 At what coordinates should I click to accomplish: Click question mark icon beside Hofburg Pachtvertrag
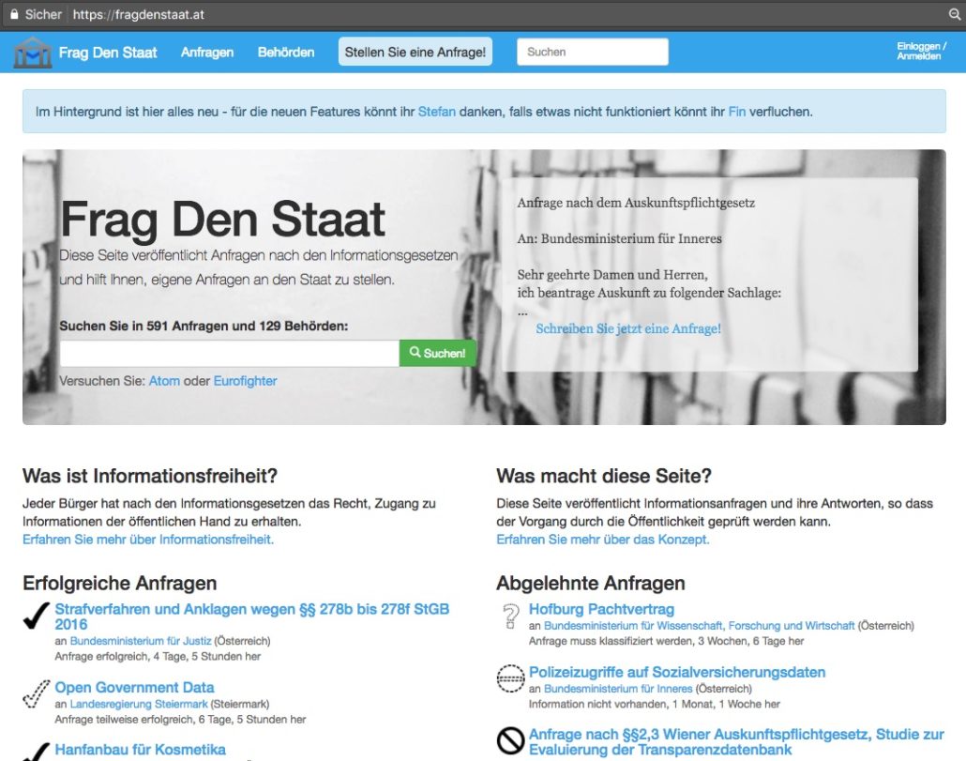click(510, 616)
